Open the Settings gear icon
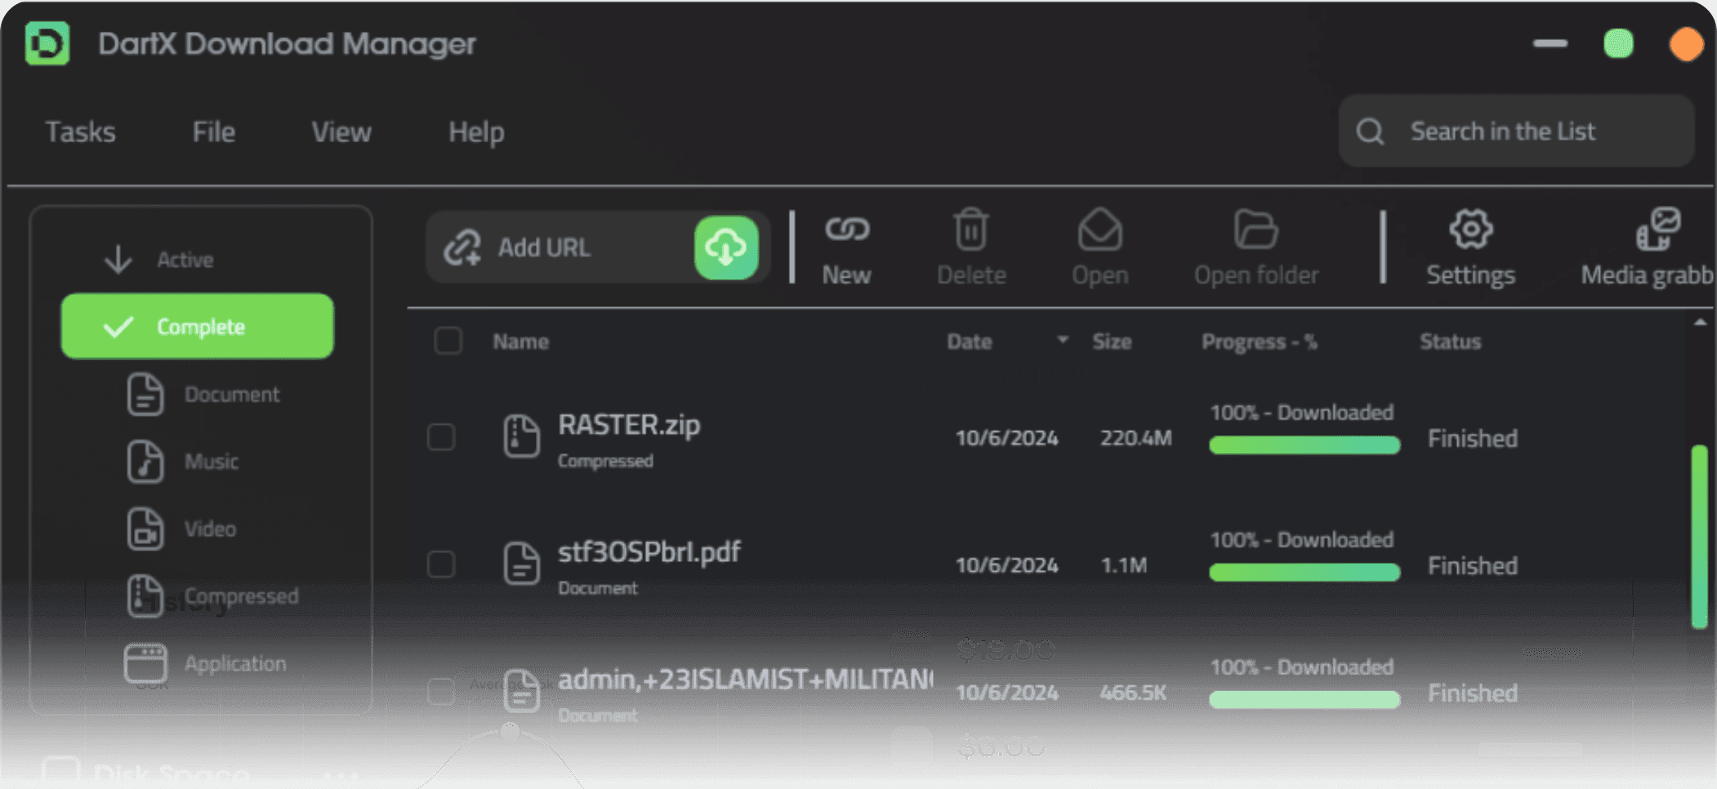 coord(1469,231)
